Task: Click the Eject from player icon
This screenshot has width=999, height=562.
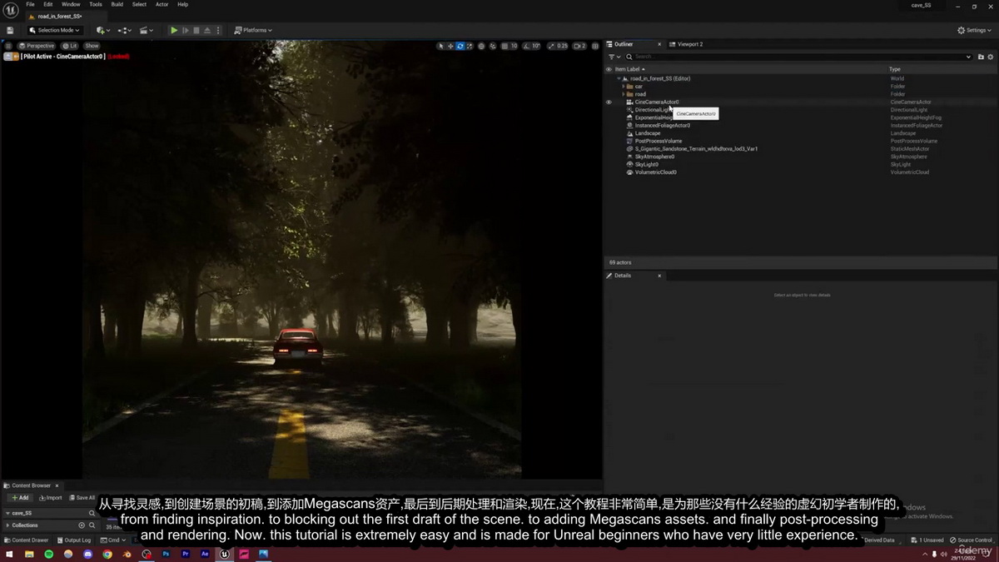Action: click(x=206, y=30)
